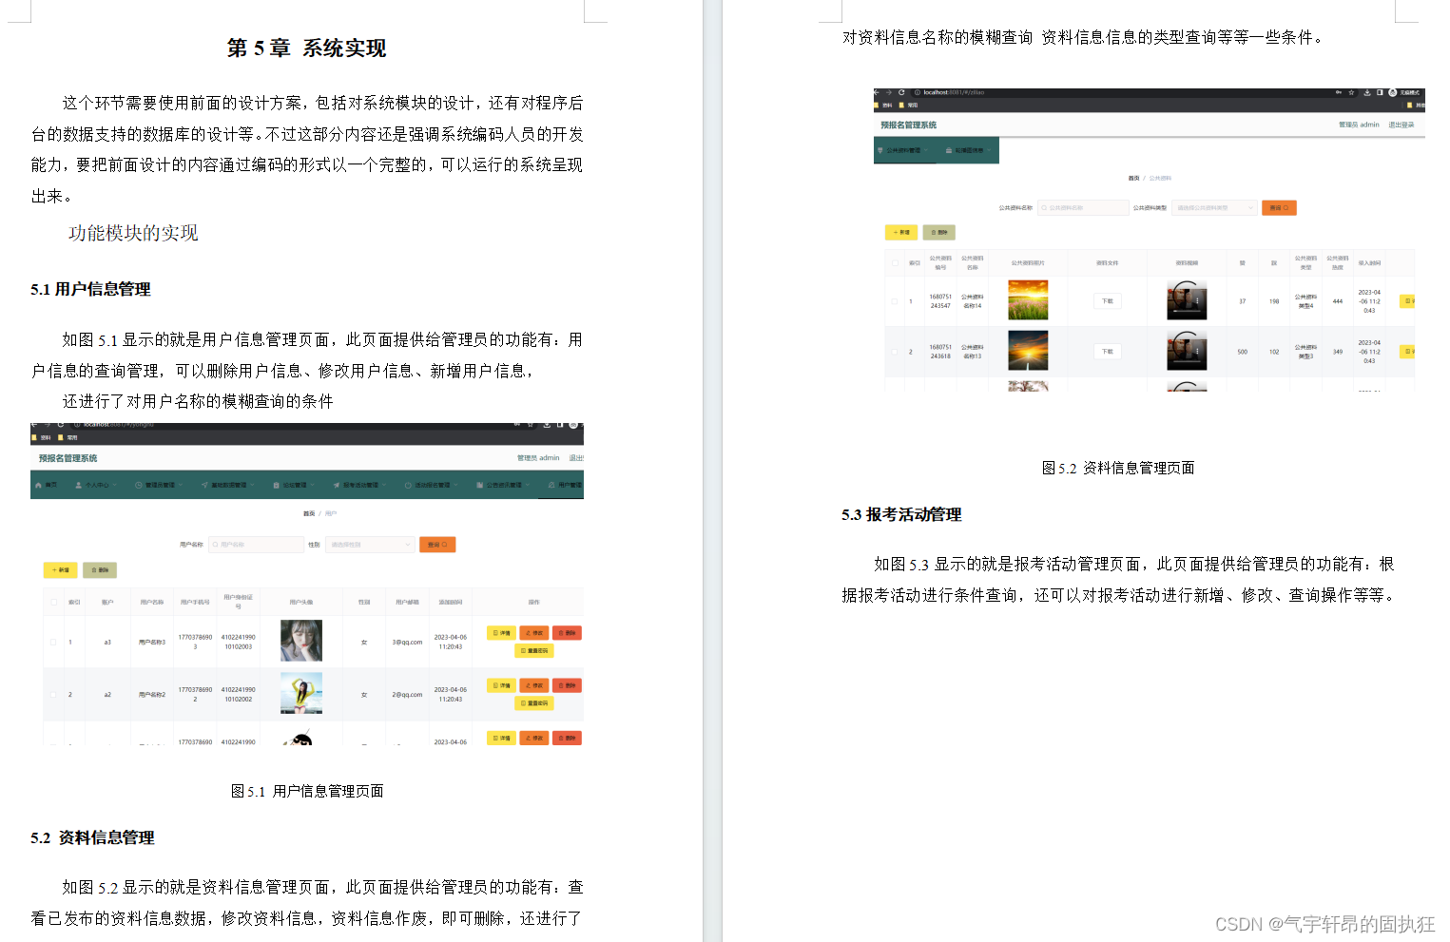Check the row 1 checkbox for user a3
Screen dimensions: 1450x942
click(x=53, y=642)
